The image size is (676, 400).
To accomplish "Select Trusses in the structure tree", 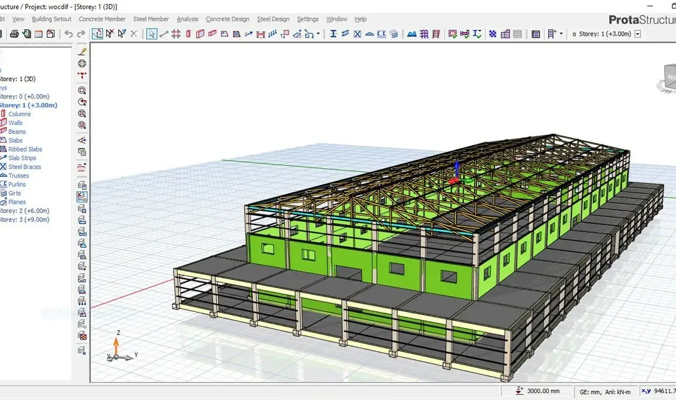I will point(19,176).
